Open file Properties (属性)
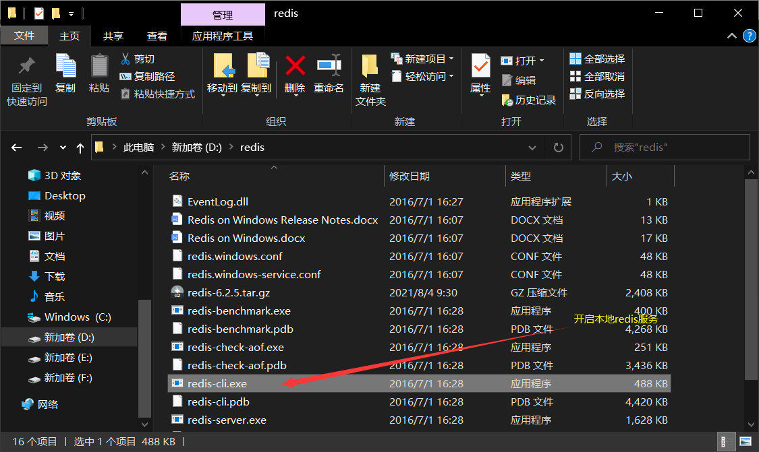The image size is (759, 452). click(480, 75)
